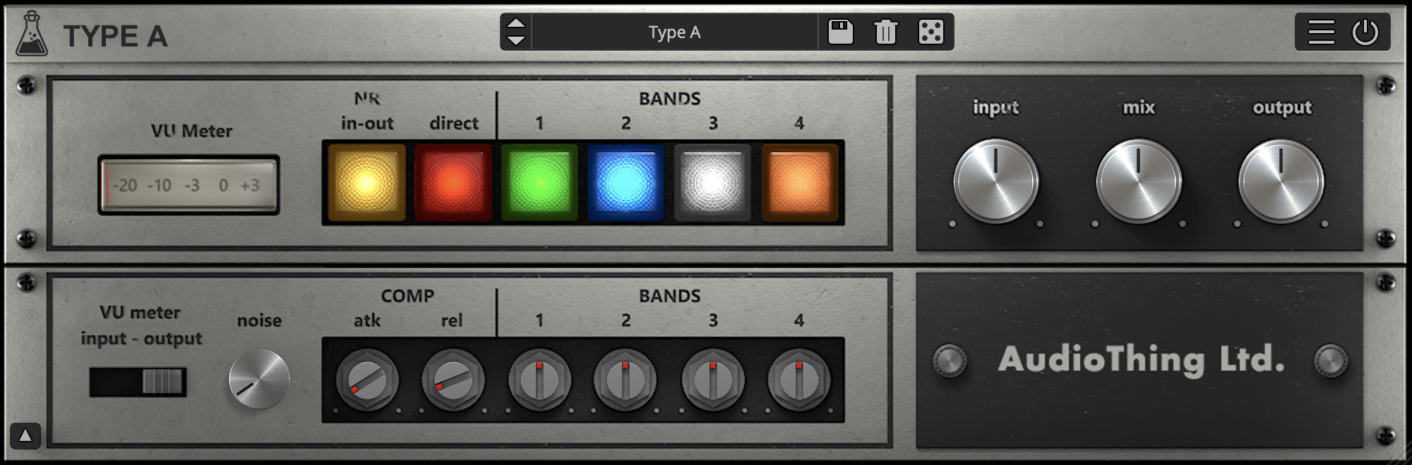
Task: Click the AudioThing Ltd. label
Action: point(1140,359)
